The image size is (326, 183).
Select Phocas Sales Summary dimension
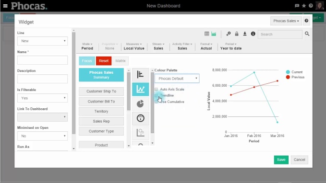[101, 75]
